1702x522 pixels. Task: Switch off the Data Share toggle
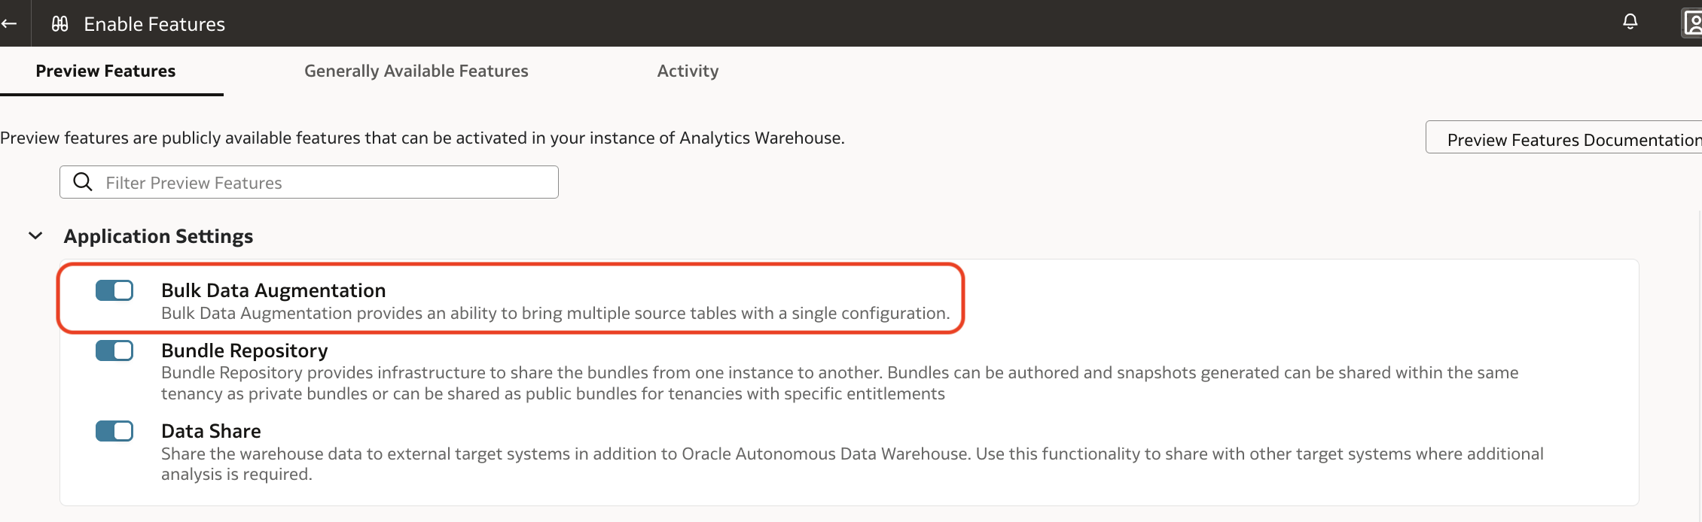(114, 431)
